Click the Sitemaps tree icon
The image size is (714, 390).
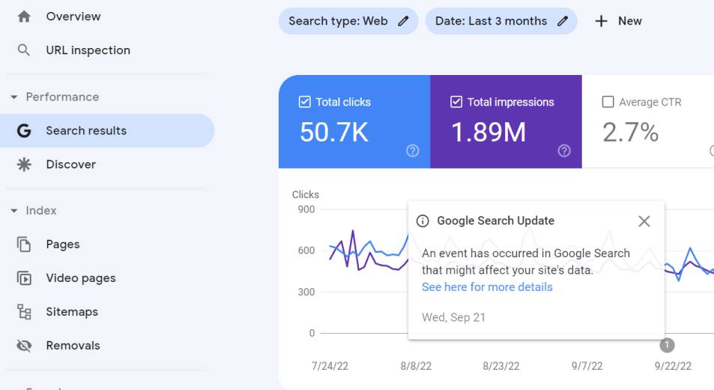(x=24, y=312)
